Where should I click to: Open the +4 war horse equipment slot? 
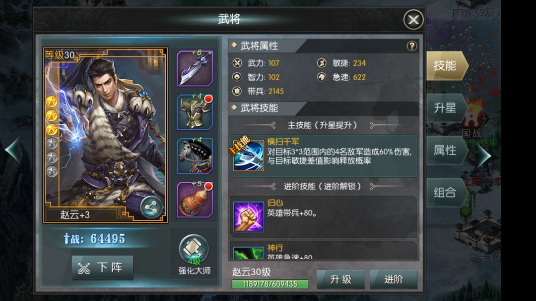pos(195,156)
